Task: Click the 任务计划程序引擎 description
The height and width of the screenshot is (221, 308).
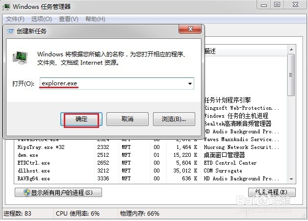Action: coord(228,100)
